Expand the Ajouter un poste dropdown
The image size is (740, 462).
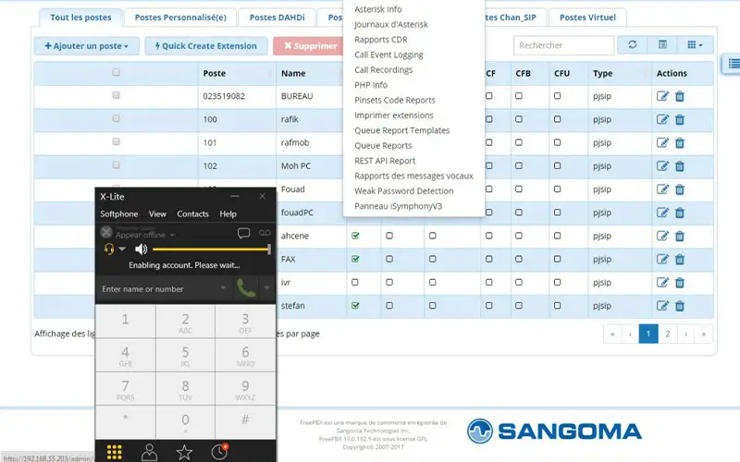86,45
